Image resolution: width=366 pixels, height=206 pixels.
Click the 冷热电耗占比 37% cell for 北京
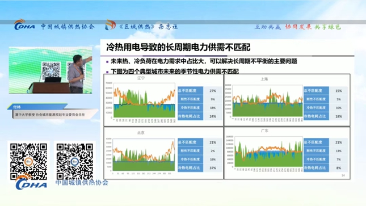pos(200,168)
